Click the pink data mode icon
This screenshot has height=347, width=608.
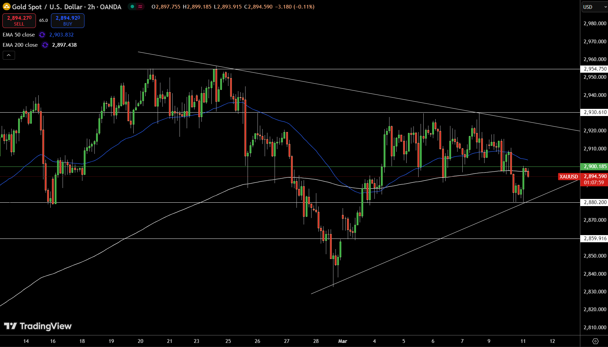140,6
